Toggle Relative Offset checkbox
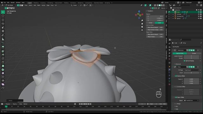The height and width of the screenshot is (114, 203). point(176,76)
